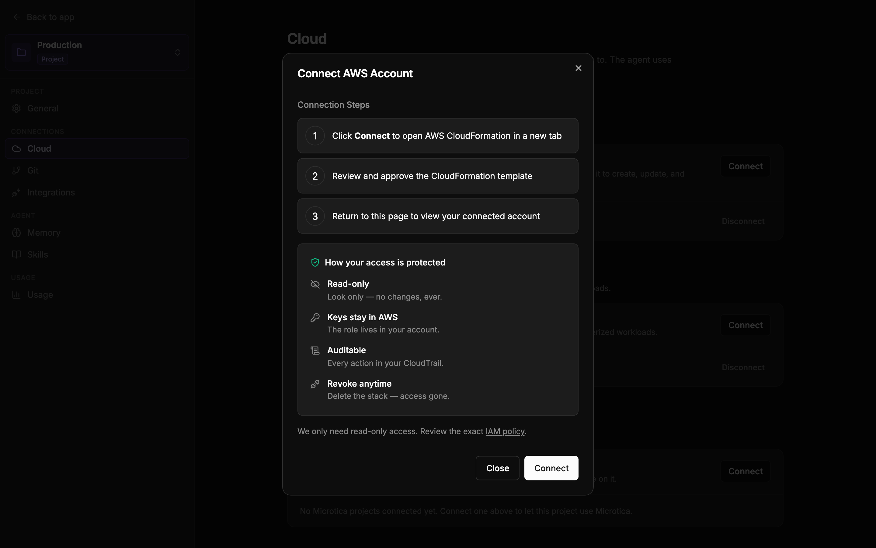
Task: Click the second background Disconnect button
Action: click(x=743, y=367)
